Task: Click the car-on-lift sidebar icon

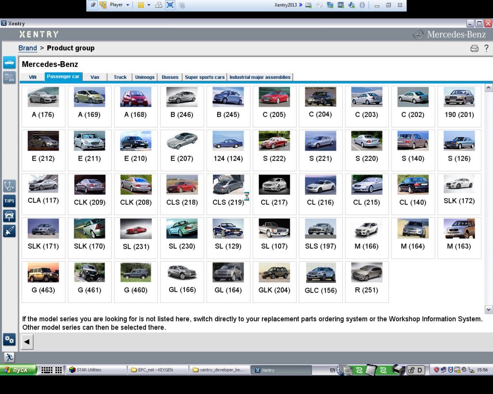Action: click(x=10, y=216)
